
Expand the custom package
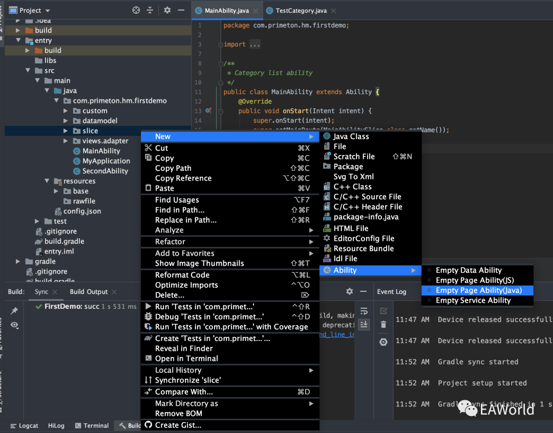pyautogui.click(x=66, y=110)
